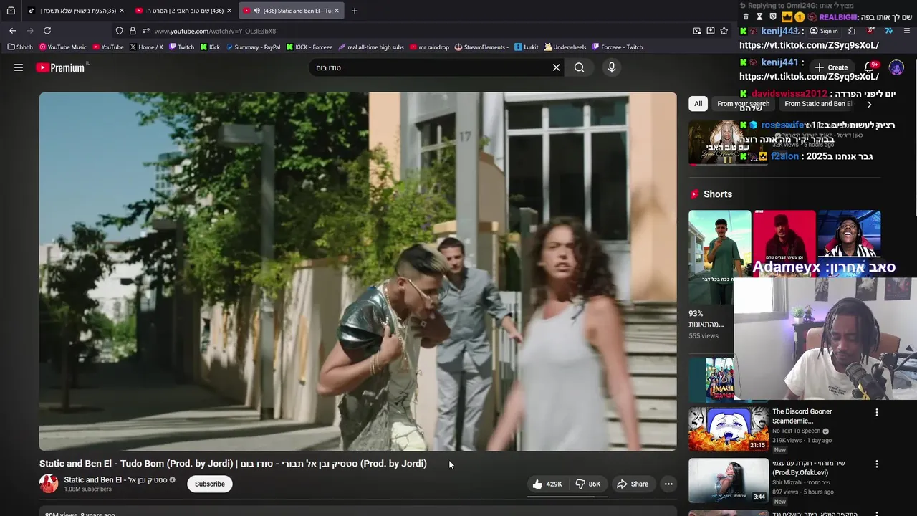Start voice search with microphone

point(611,67)
